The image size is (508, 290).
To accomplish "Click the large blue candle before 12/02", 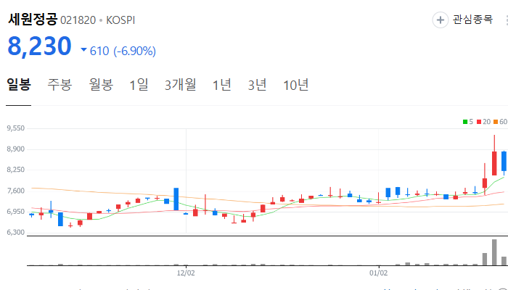I will 176,199.
